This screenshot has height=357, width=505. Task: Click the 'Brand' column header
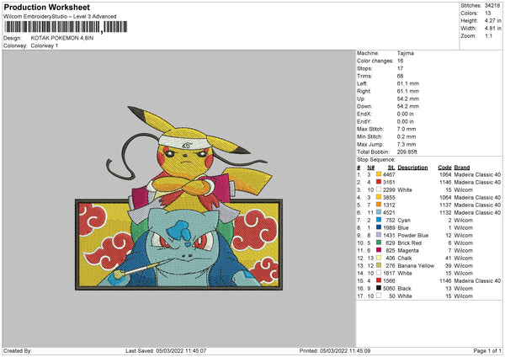click(x=462, y=168)
